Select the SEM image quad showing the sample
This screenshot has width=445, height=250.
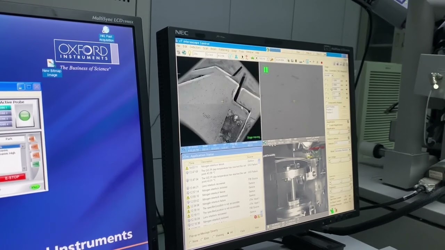pyautogui.click(x=219, y=101)
